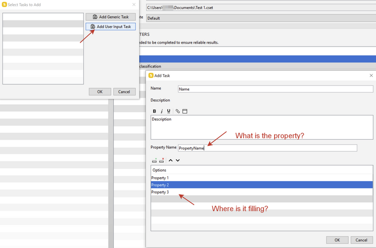Focus the Name input field

pos(276,89)
